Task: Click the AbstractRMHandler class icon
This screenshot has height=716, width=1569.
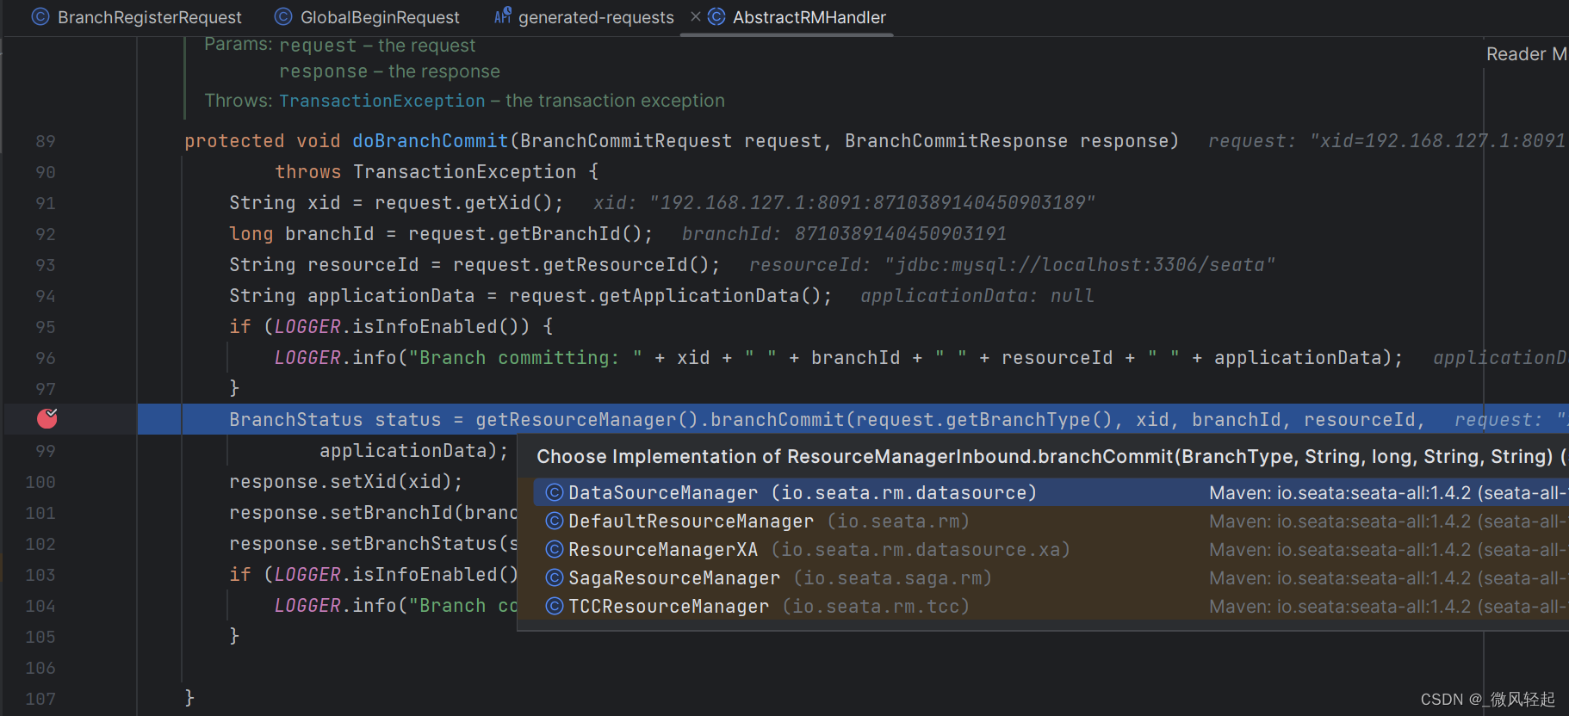Action: [x=716, y=16]
